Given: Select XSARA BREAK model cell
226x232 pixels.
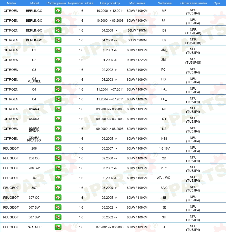Looking at the screenshot, I should pos(34,129).
